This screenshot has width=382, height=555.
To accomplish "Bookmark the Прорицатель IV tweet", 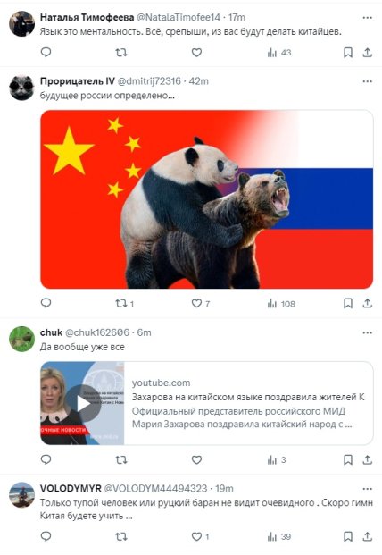I will point(348,303).
